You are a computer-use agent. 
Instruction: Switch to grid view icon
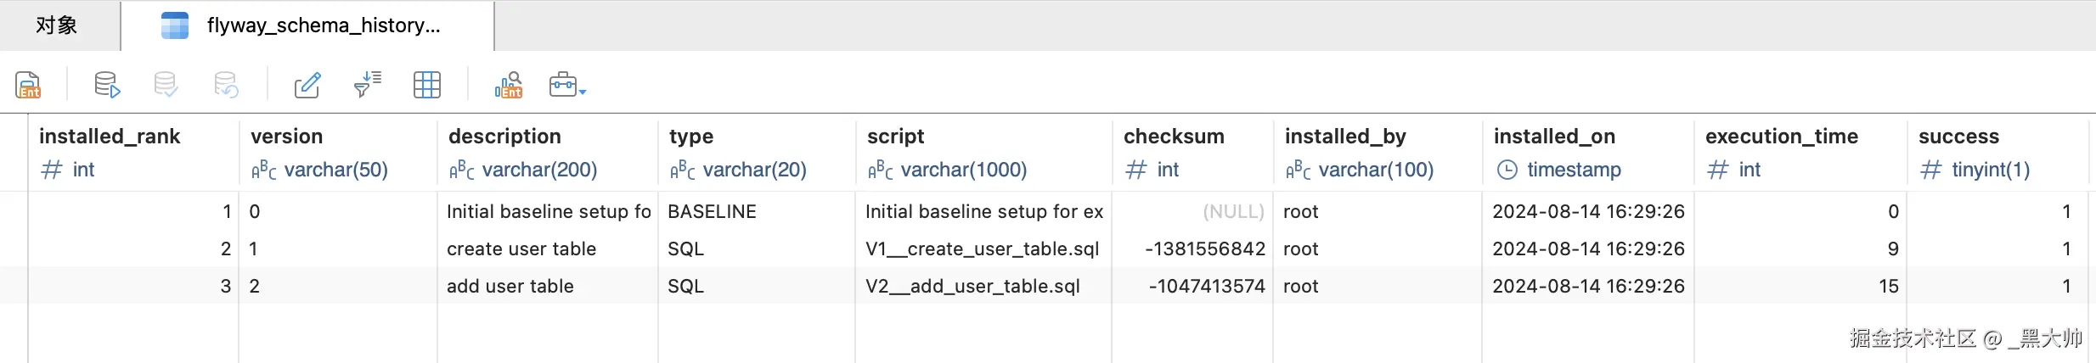point(426,85)
